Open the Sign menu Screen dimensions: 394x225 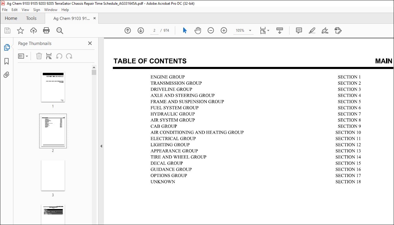(37, 10)
